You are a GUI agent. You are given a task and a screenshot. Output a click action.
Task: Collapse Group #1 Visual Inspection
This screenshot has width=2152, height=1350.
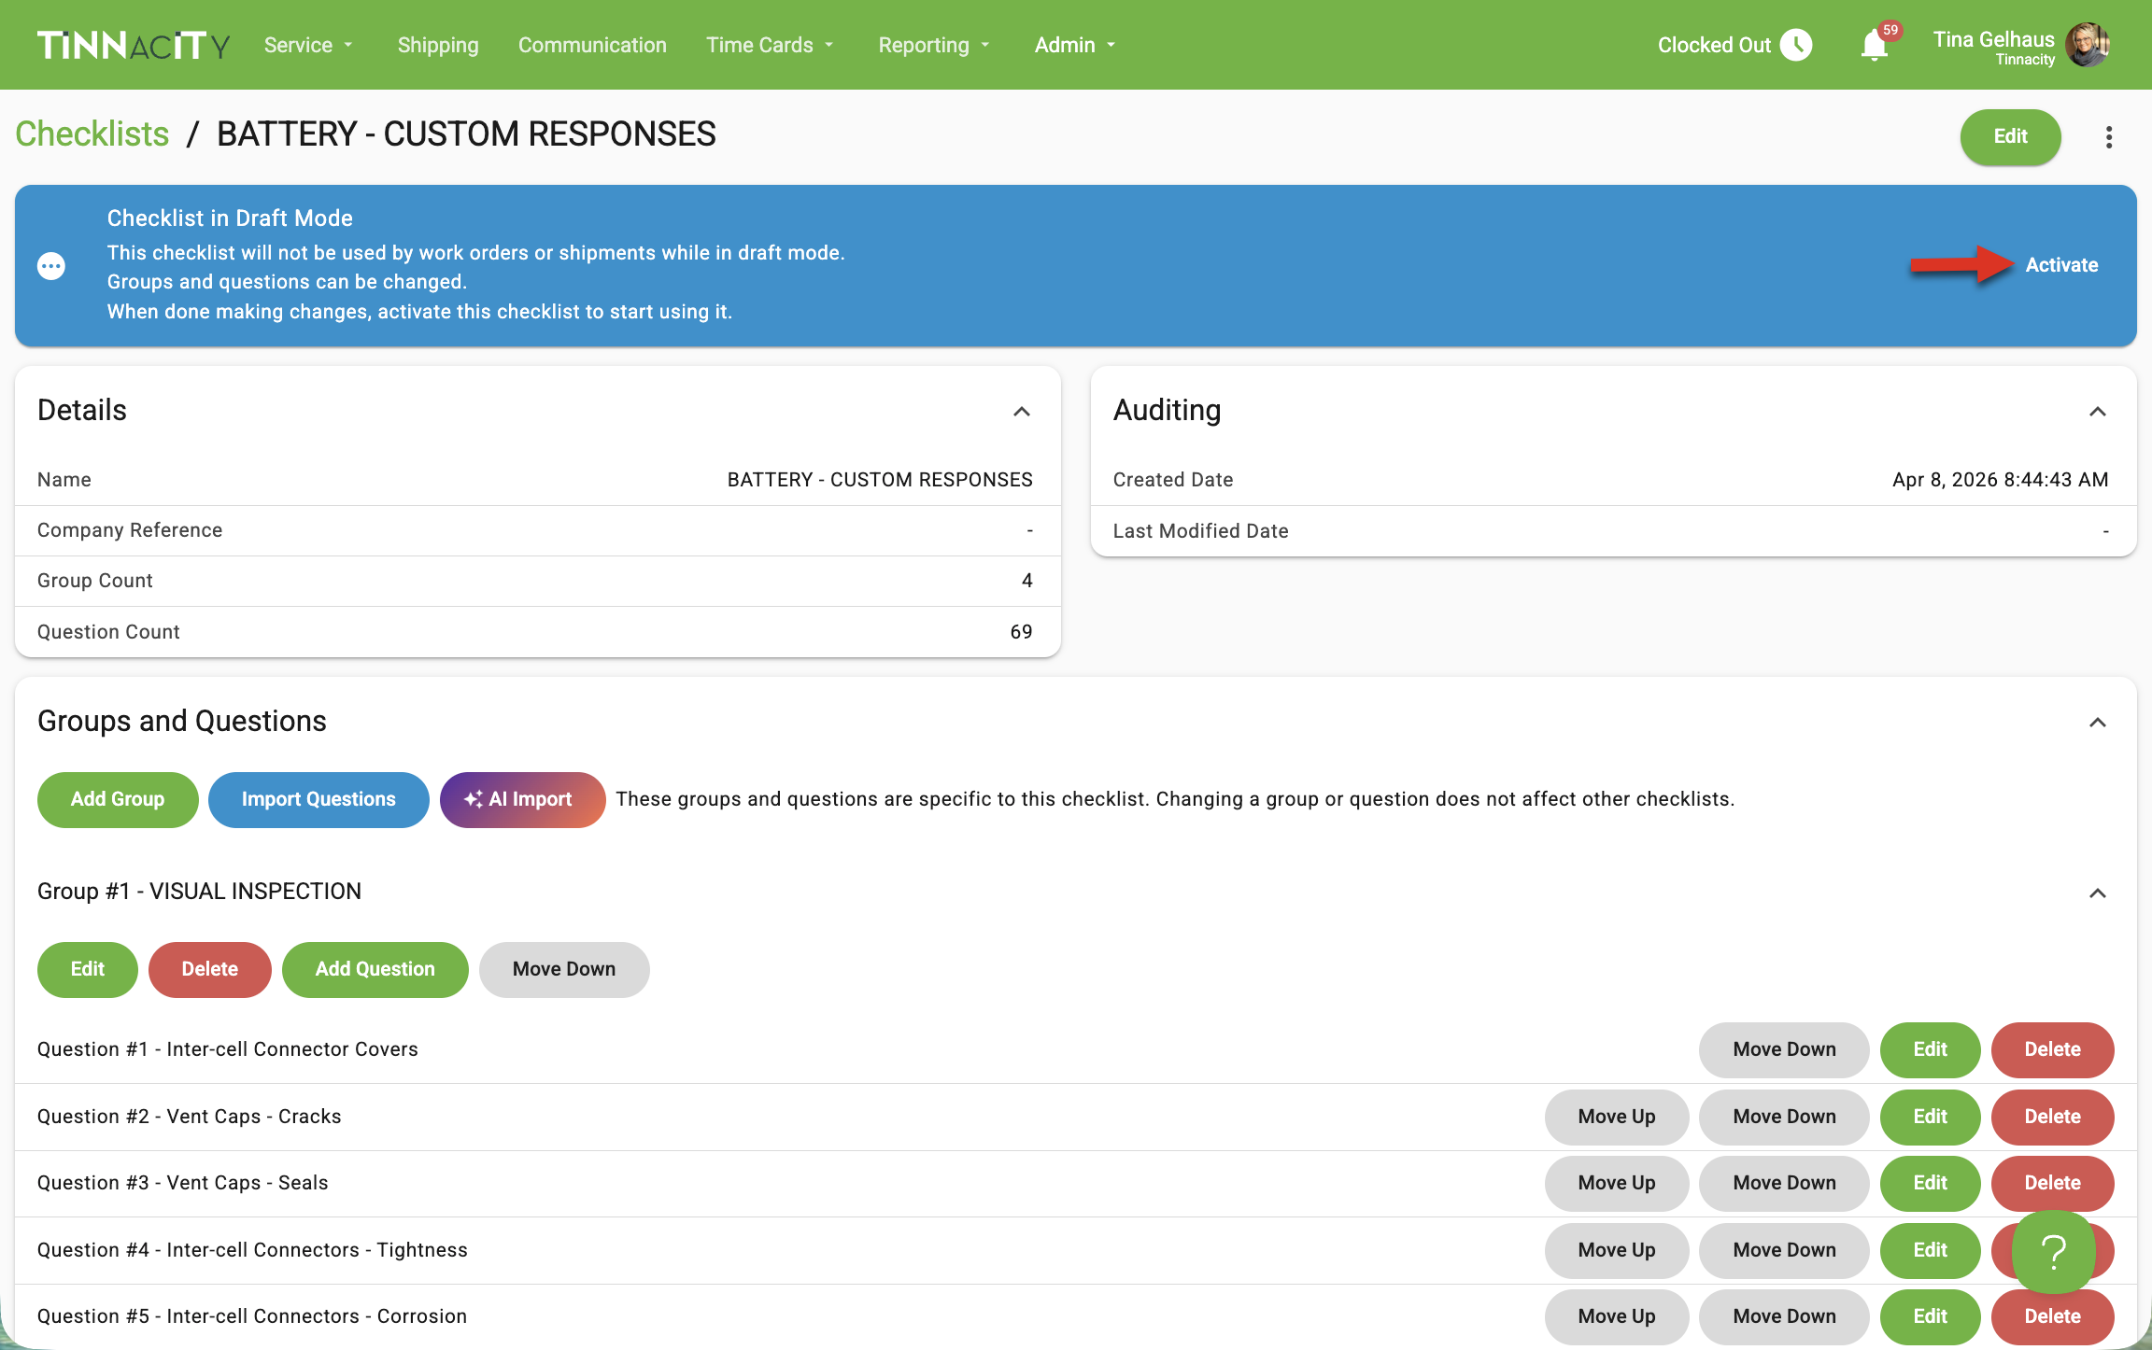[2097, 893]
